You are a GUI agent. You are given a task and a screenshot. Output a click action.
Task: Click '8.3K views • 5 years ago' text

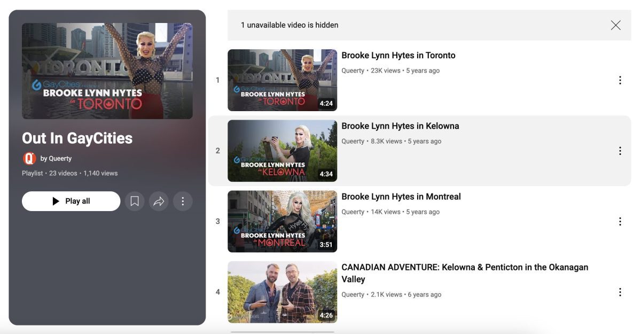[406, 141]
